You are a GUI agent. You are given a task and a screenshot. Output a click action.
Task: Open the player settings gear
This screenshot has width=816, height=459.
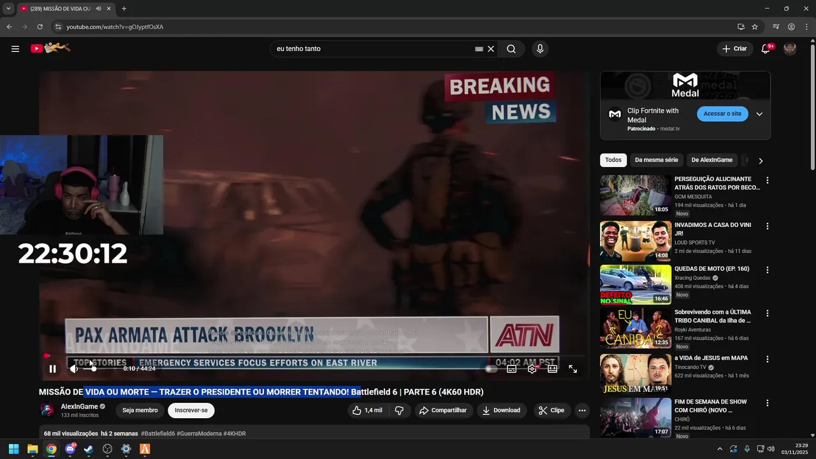pyautogui.click(x=532, y=368)
